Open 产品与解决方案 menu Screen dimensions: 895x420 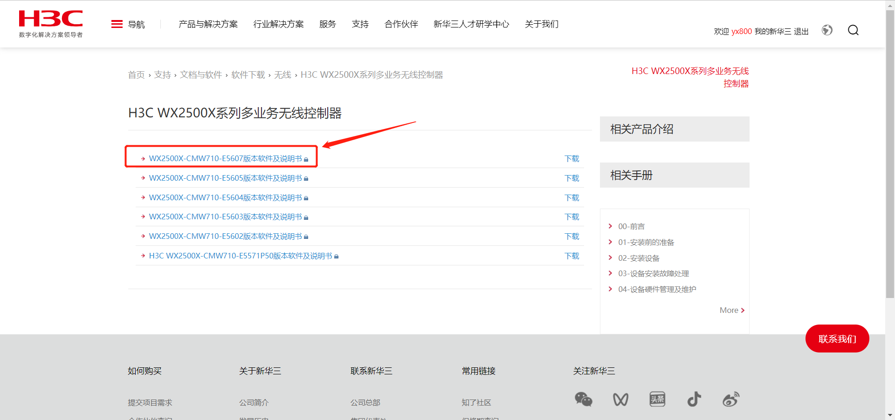(208, 24)
